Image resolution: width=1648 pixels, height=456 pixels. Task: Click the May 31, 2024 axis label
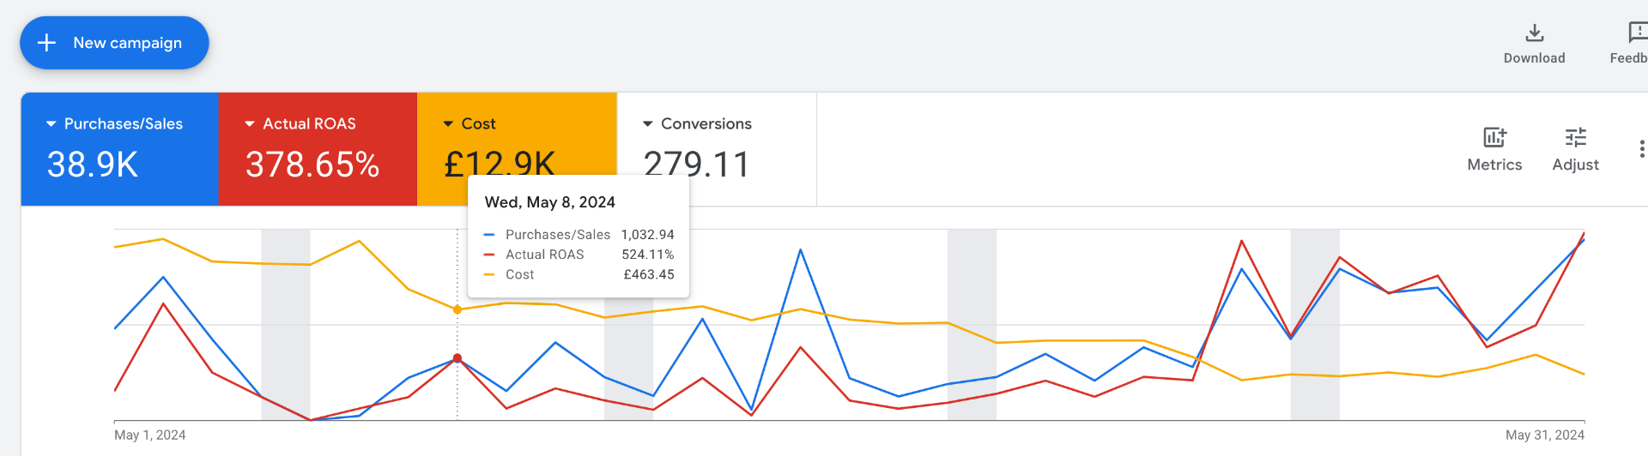[1545, 435]
